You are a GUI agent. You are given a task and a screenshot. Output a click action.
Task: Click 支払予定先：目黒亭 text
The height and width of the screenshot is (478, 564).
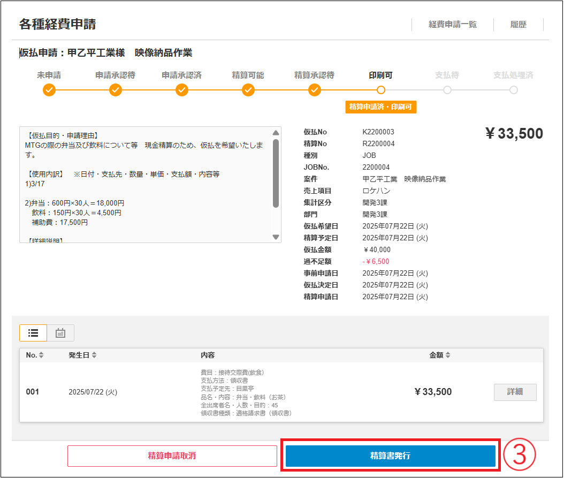click(227, 389)
